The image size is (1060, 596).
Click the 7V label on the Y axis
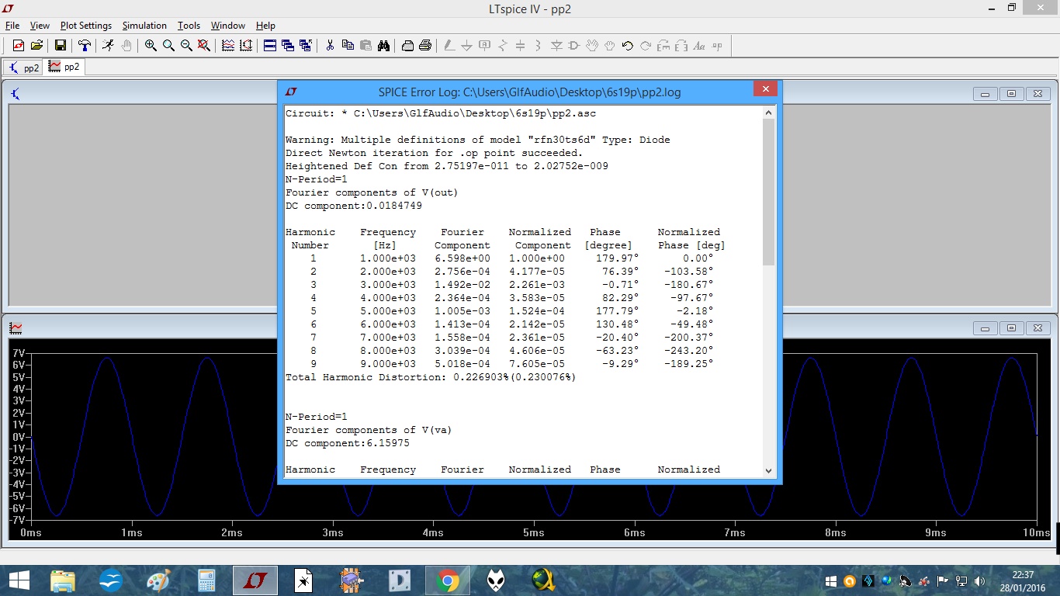point(18,353)
